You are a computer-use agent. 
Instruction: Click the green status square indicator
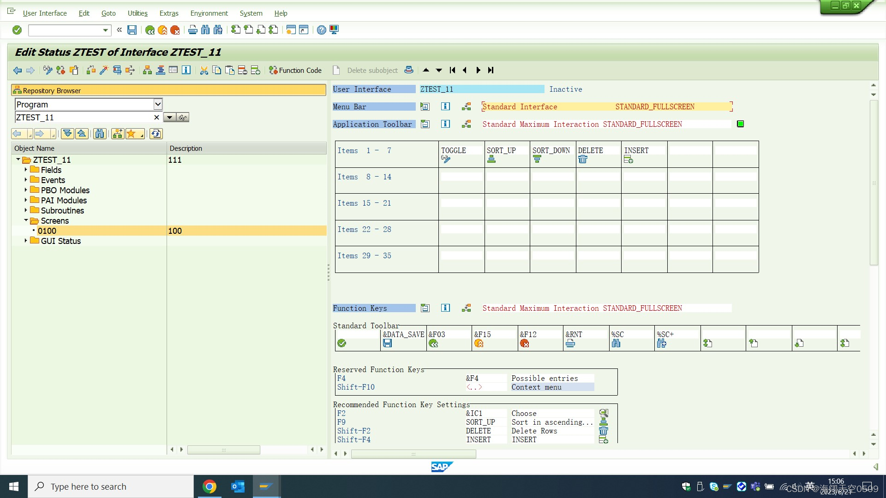click(x=740, y=124)
